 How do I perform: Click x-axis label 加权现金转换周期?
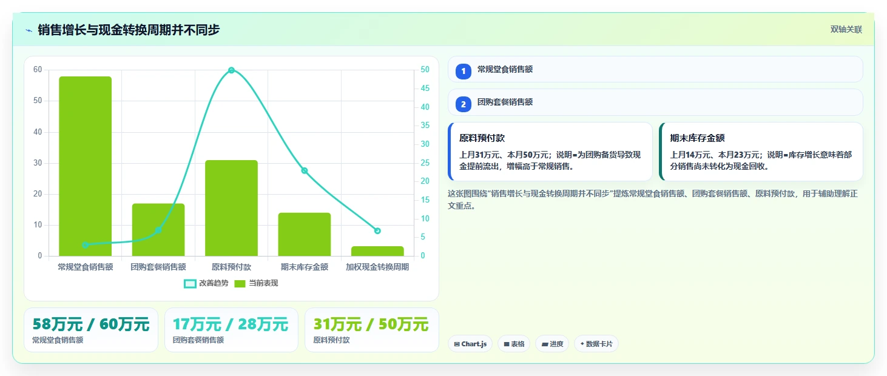pyautogui.click(x=377, y=267)
